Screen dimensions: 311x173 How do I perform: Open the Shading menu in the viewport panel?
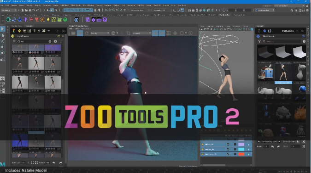tap(210, 26)
